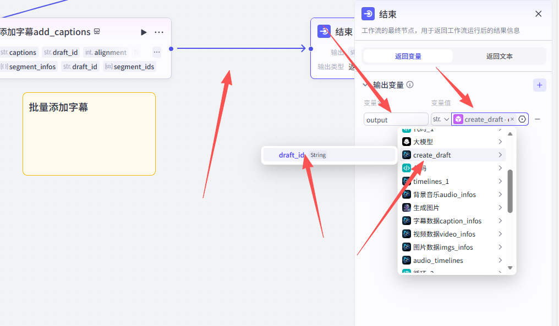Show more add_captions input parameters
The height and width of the screenshot is (326, 559).
point(157,53)
